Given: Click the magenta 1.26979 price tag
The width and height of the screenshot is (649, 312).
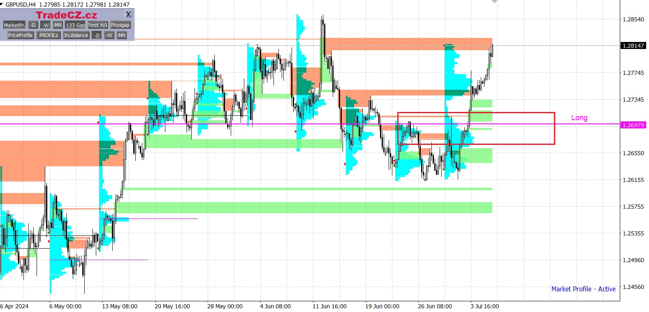Looking at the screenshot, I should (x=633, y=125).
